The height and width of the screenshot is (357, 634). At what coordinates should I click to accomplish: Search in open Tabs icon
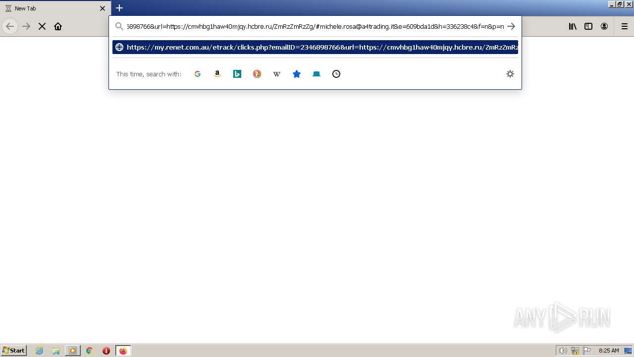(x=317, y=74)
